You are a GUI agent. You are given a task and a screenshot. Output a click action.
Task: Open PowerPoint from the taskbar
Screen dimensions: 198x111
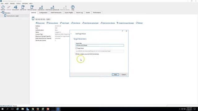[48, 109]
